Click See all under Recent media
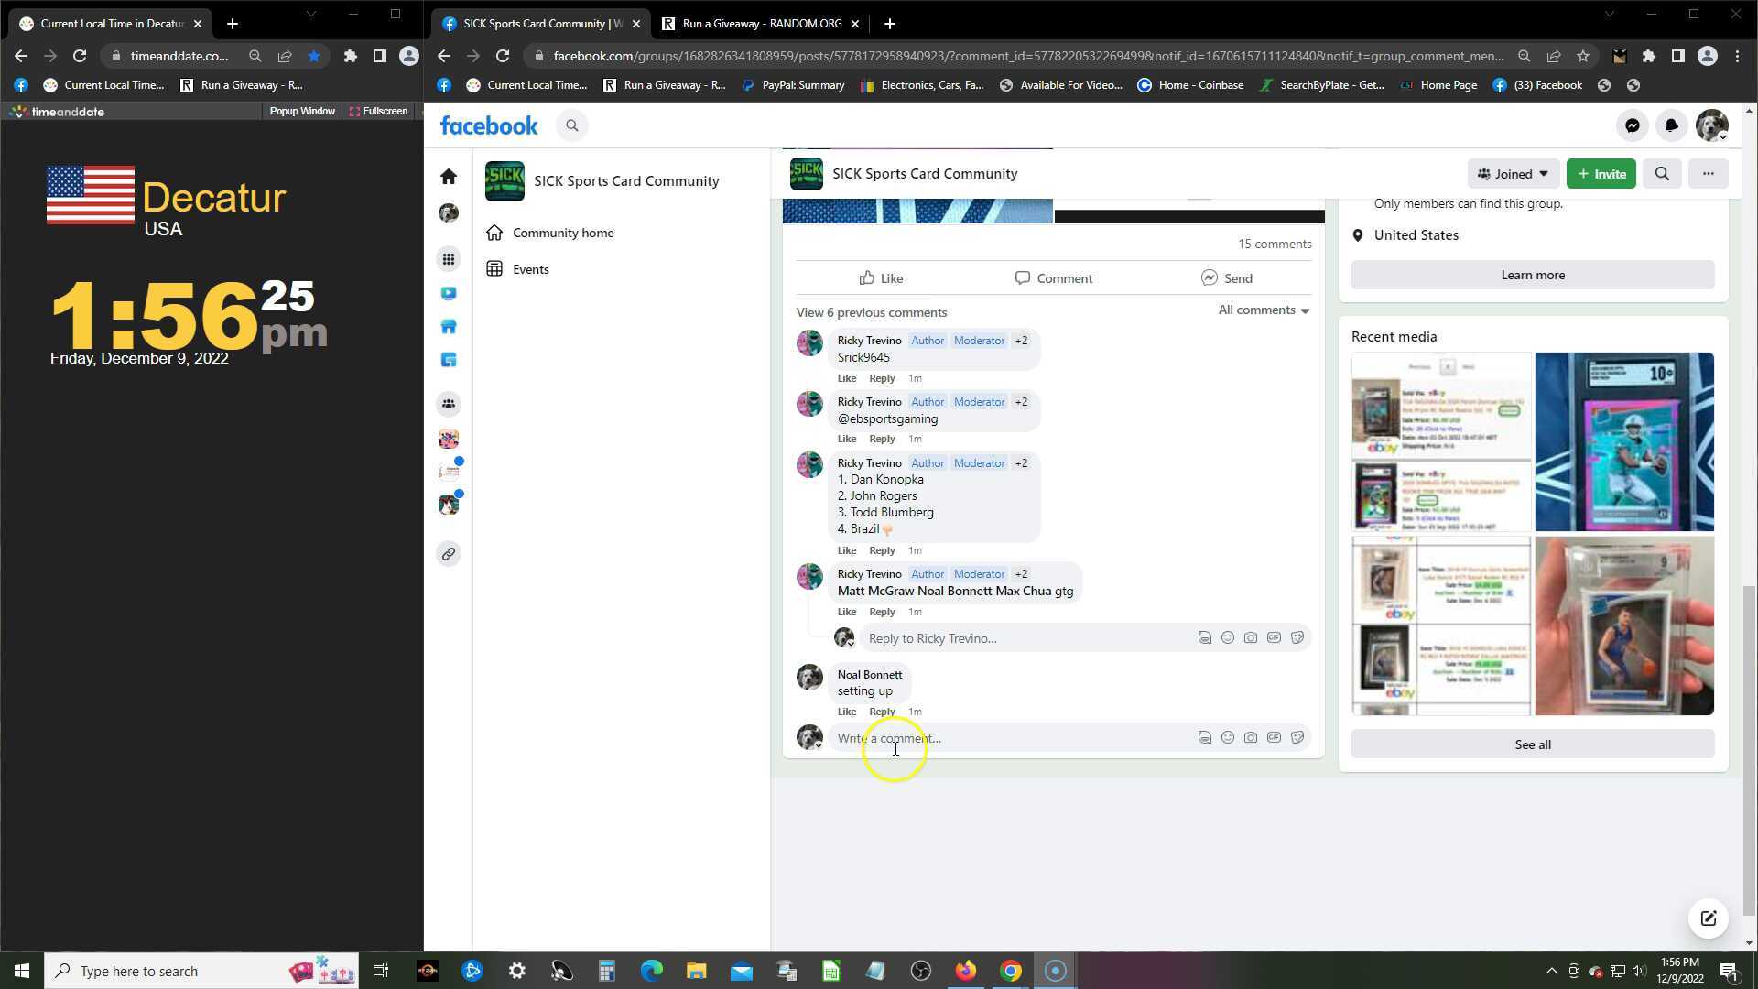Viewport: 1758px width, 989px height. 1532,744
